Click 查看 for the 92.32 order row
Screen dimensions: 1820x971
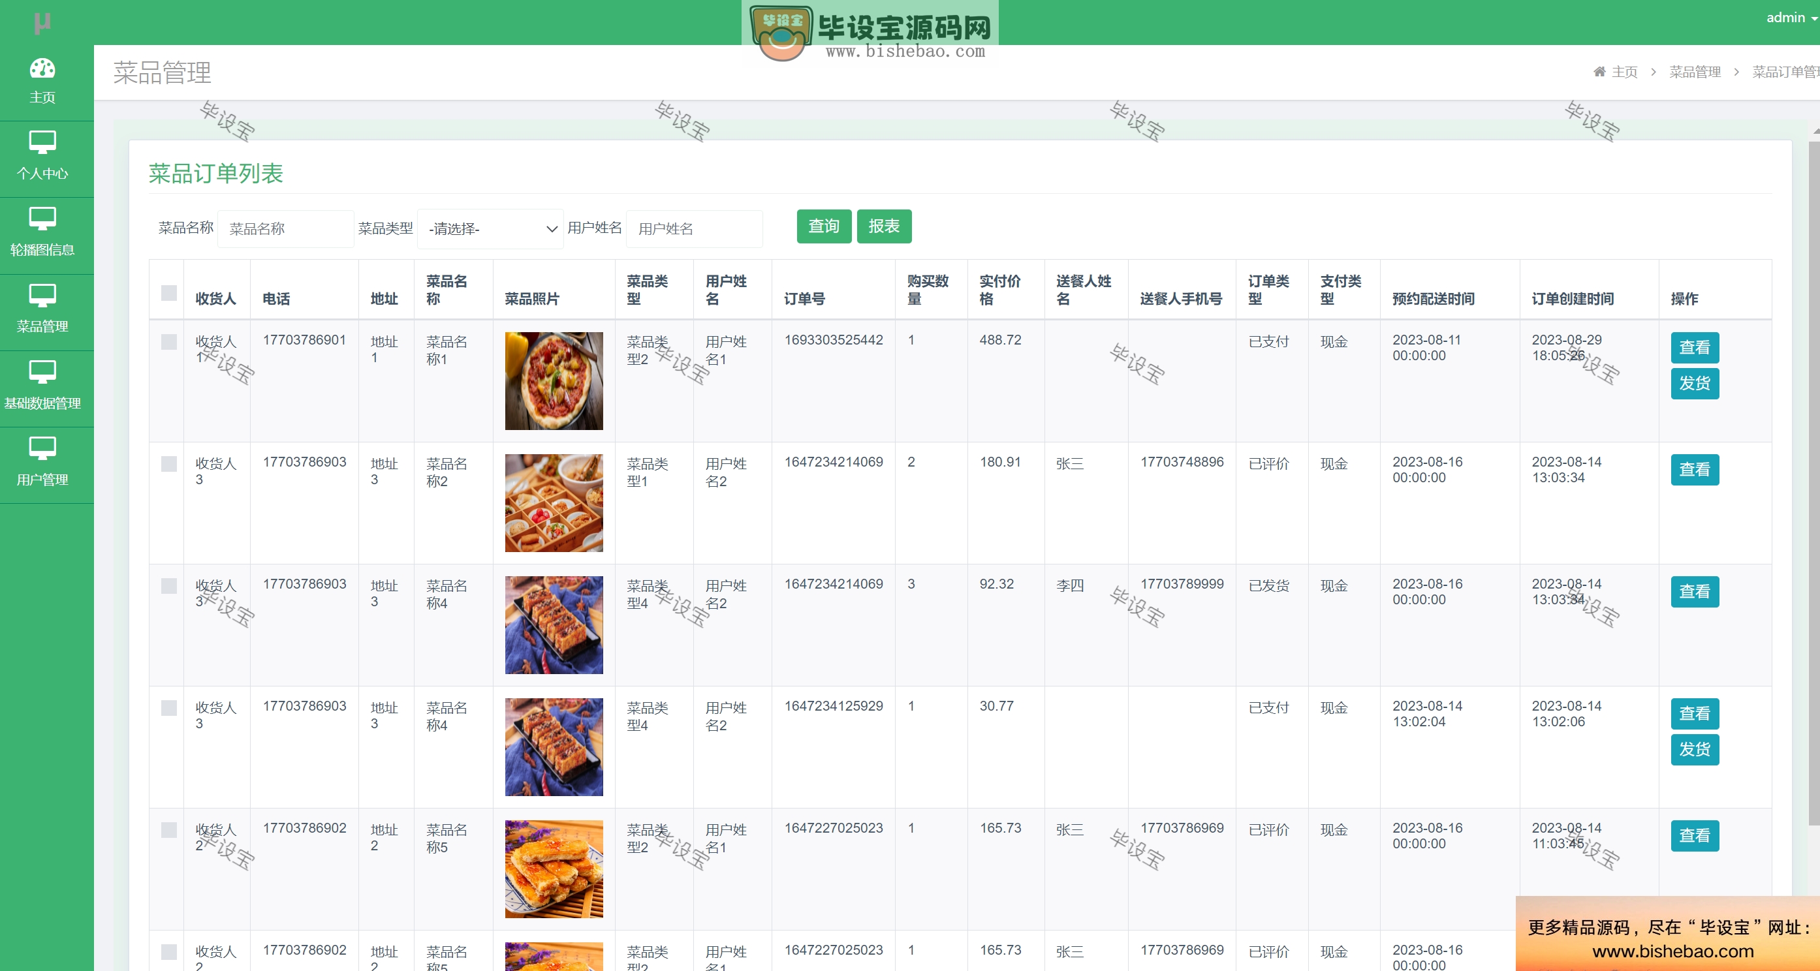coord(1694,592)
